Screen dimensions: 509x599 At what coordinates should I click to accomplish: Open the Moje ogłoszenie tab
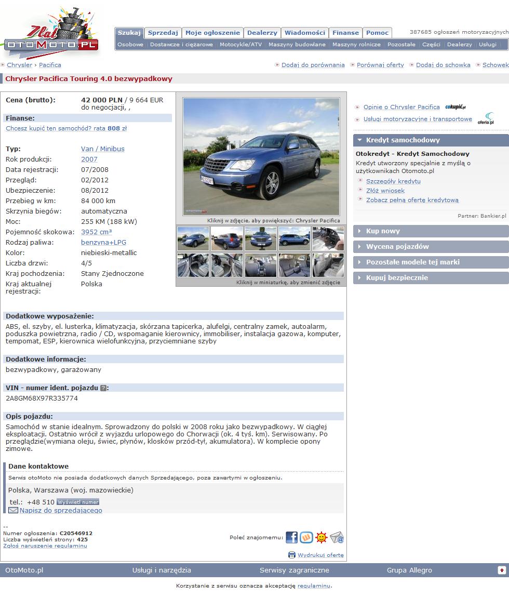click(x=212, y=33)
